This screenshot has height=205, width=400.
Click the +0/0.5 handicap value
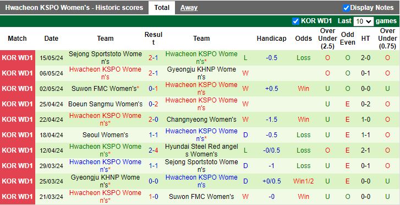[271, 181]
